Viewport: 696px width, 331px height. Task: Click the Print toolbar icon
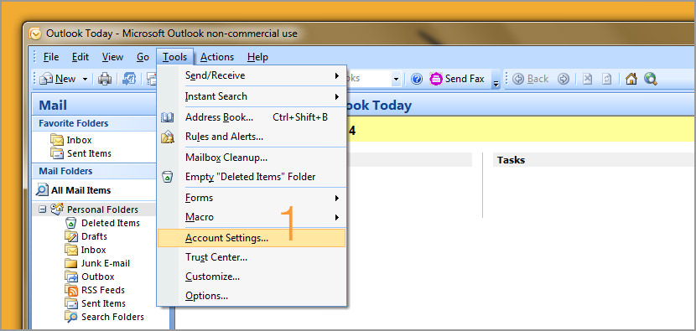pos(105,79)
